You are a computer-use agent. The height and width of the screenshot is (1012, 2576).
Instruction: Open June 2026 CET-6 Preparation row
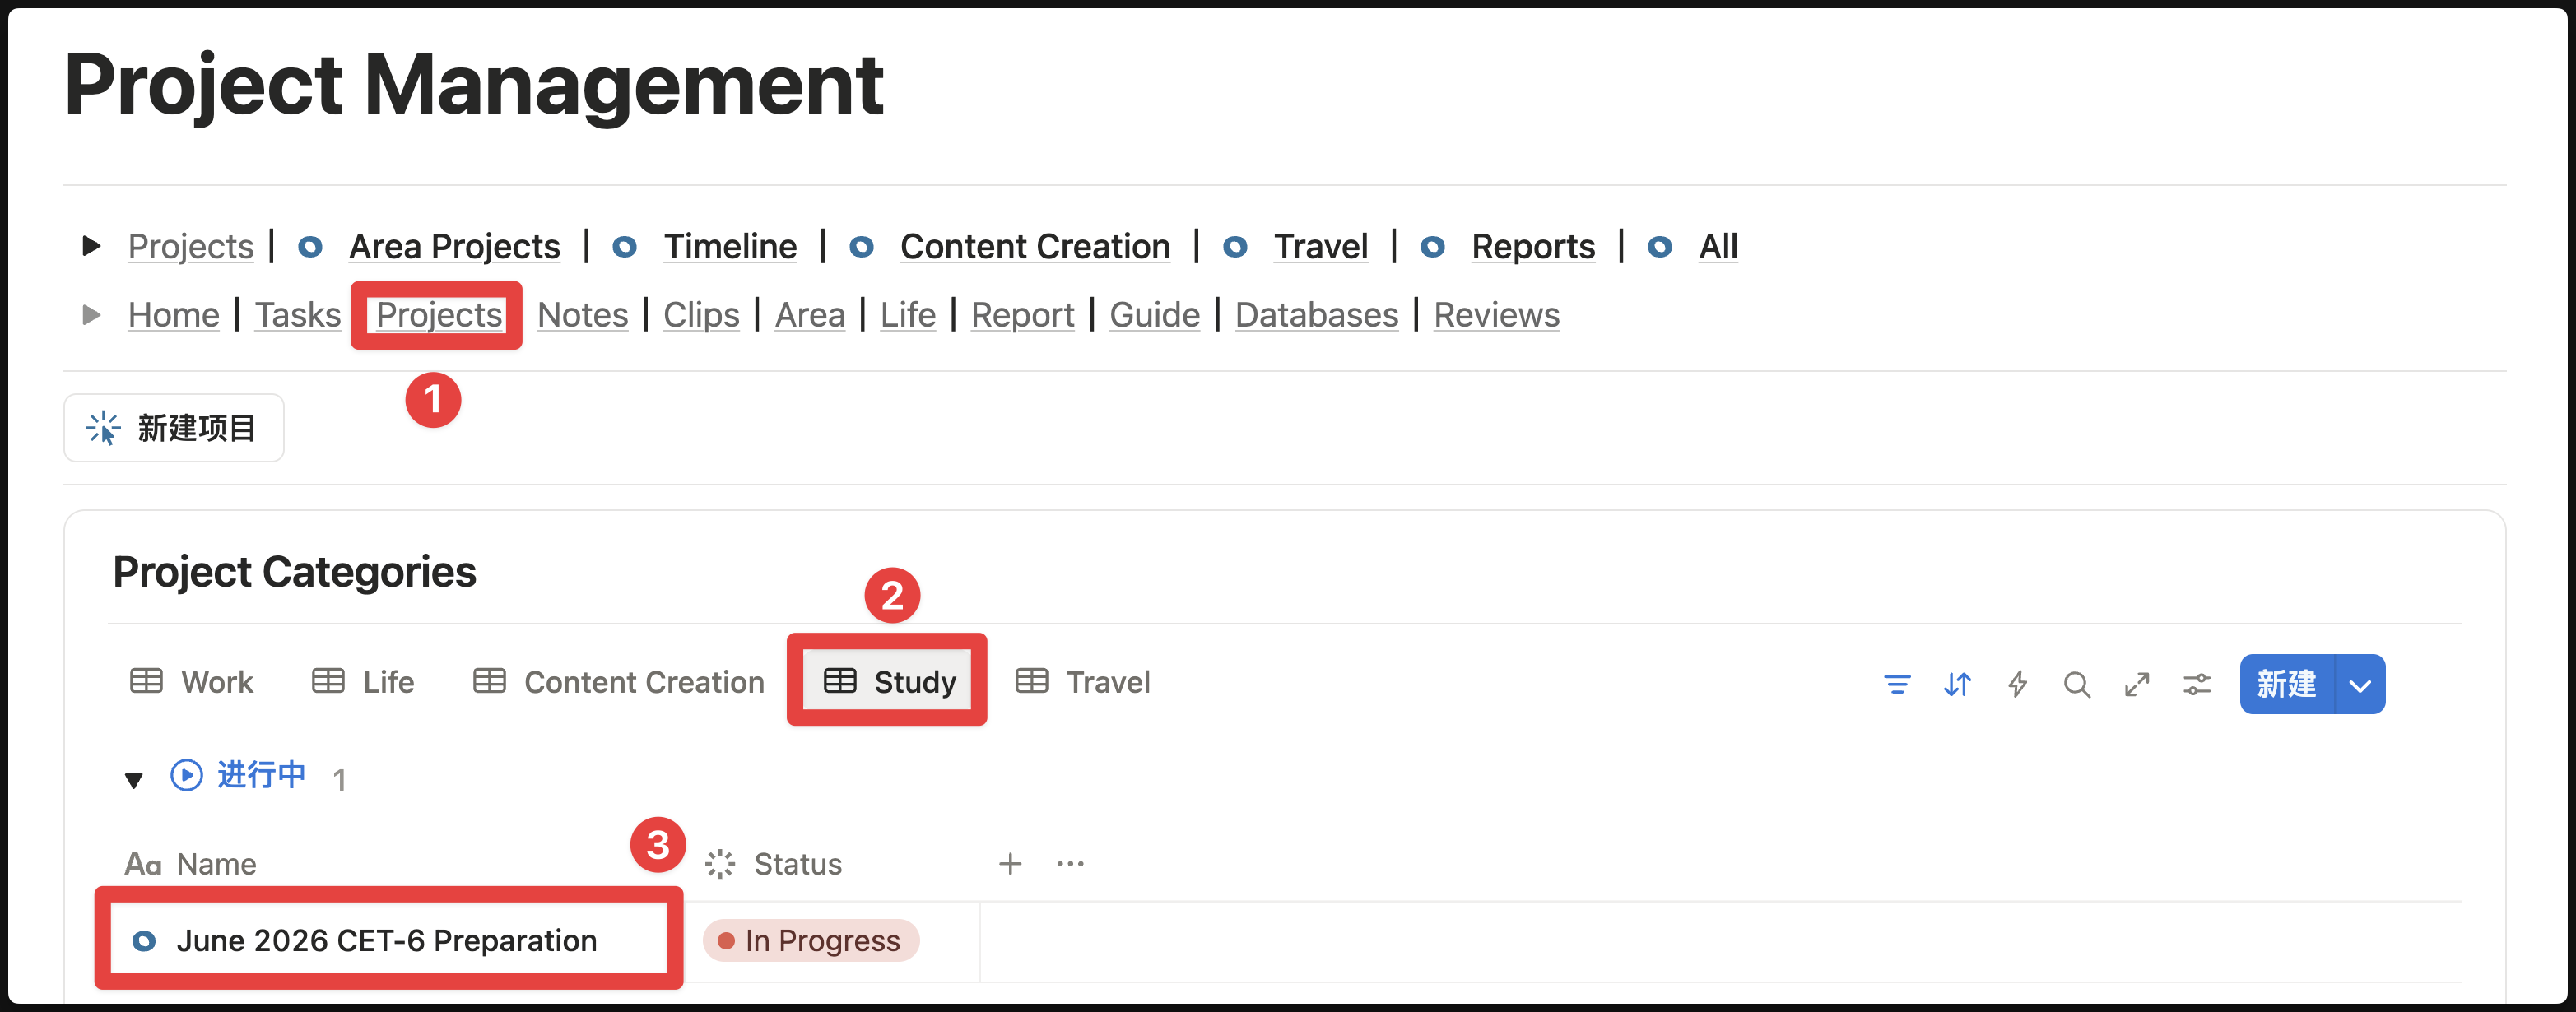coord(386,941)
